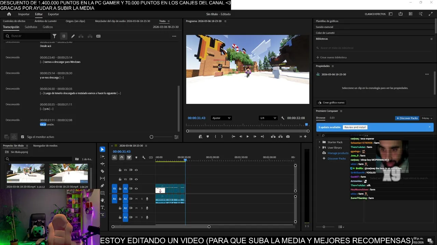This screenshot has width=437, height=245.
Task: Select the Slip tool
Action: pyautogui.click(x=102, y=178)
